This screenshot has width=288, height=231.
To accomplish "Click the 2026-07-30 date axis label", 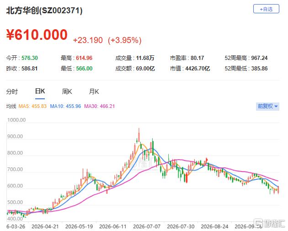I will (181, 226).
